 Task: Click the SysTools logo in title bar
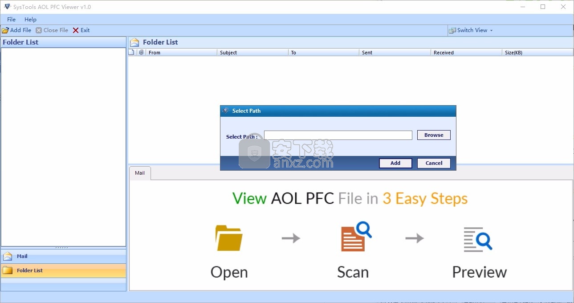coord(7,7)
